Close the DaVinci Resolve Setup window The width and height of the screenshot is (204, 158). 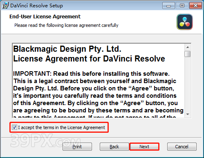pos(195,6)
